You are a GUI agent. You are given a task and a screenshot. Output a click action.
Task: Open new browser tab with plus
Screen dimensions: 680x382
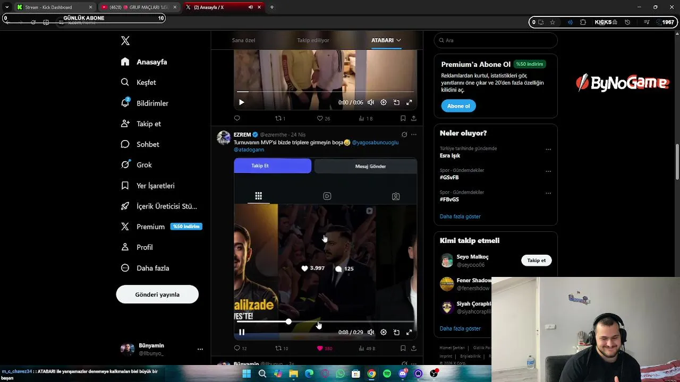tap(272, 7)
